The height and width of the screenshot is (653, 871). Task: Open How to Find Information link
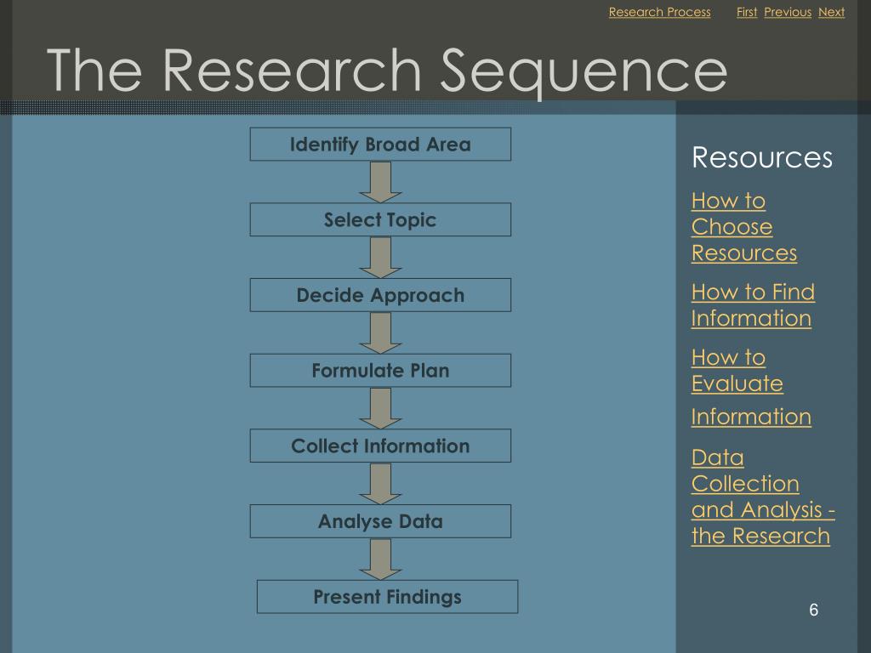pyautogui.click(x=753, y=305)
